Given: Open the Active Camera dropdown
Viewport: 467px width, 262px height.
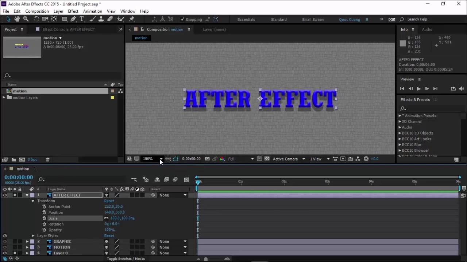Looking at the screenshot, I should click(x=289, y=159).
